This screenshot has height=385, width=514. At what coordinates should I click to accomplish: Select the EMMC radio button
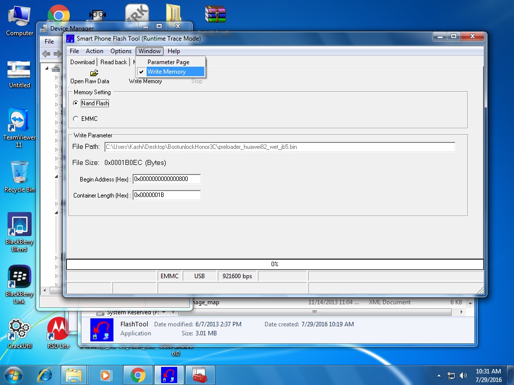click(x=76, y=118)
